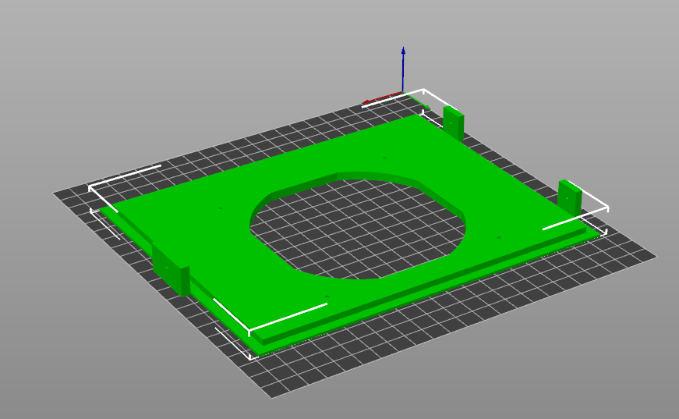Select the upright tab on the right edge
This screenshot has height=419, width=679.
[x=569, y=197]
